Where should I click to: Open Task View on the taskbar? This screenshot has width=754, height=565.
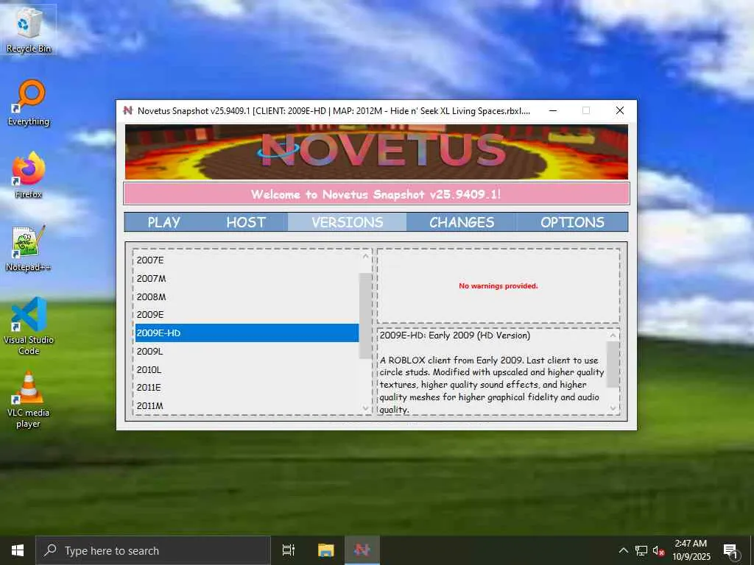tap(289, 550)
